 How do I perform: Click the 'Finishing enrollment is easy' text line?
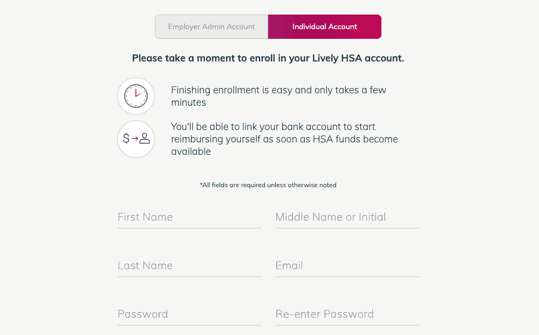279,90
